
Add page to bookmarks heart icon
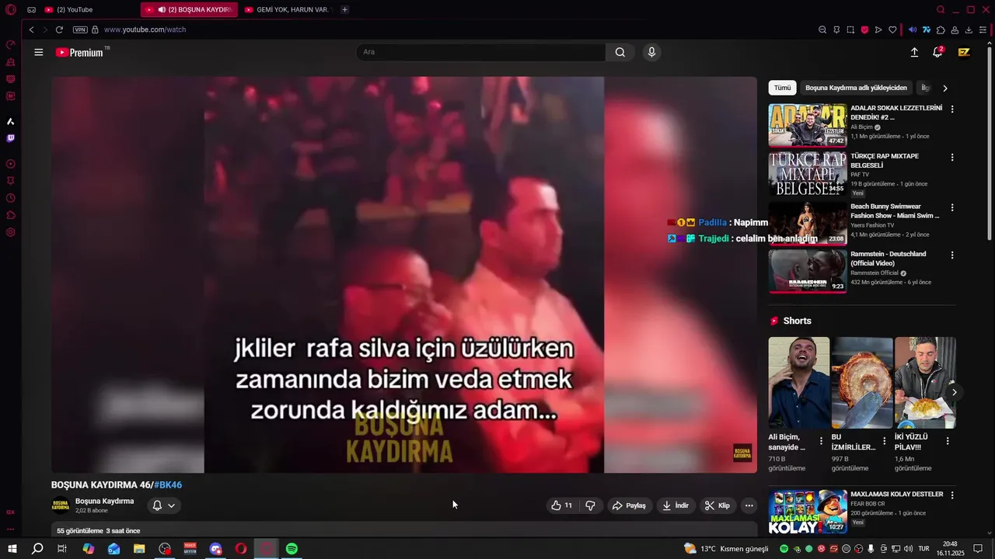tap(892, 30)
